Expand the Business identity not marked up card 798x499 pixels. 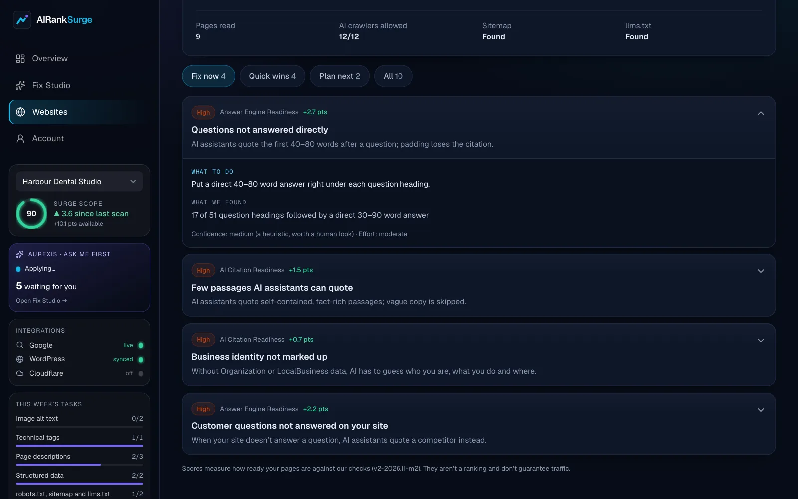761,340
